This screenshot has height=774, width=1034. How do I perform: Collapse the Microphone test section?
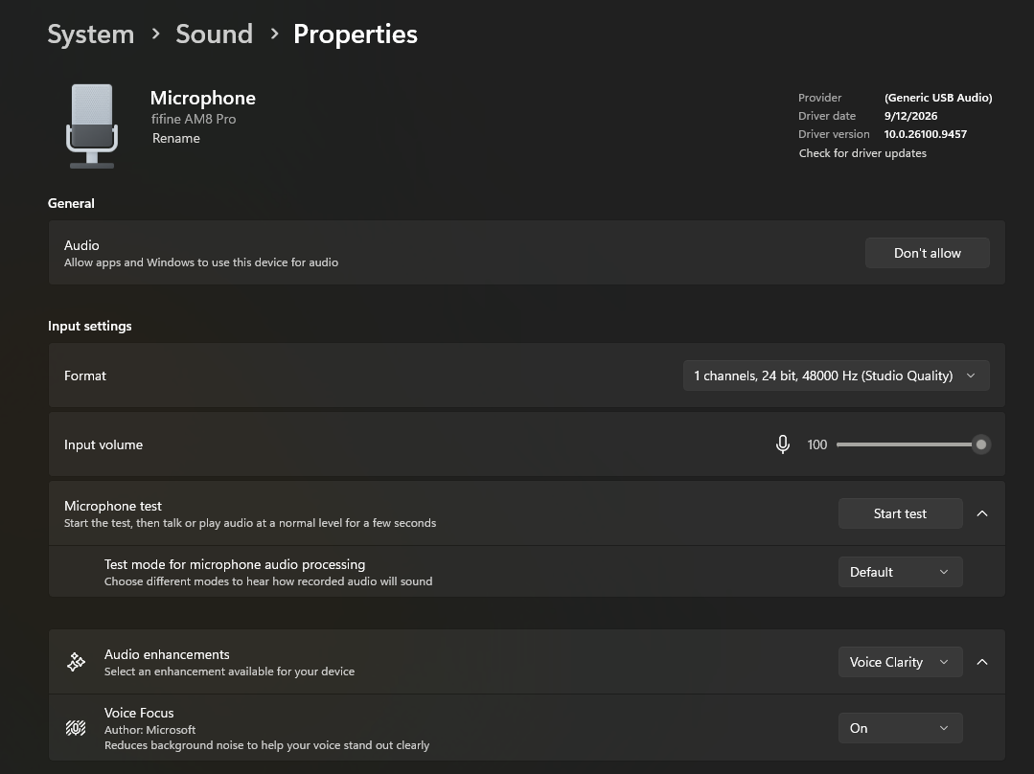[982, 513]
